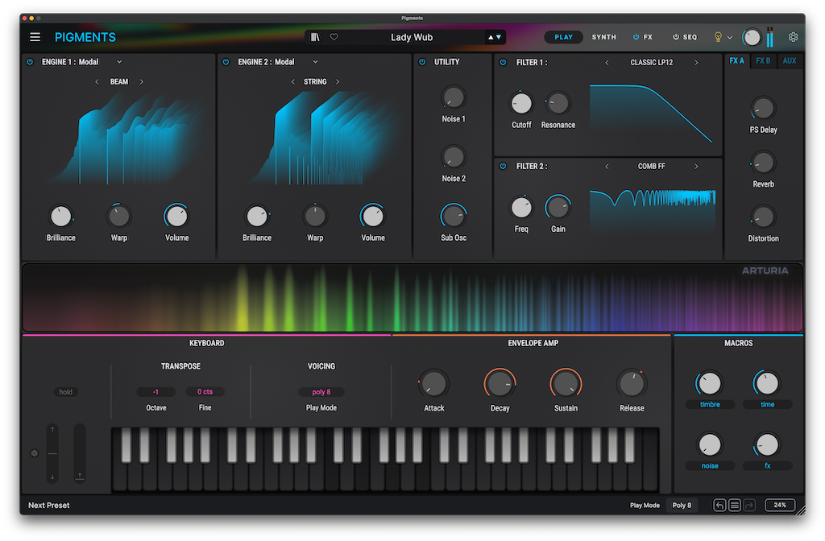Open the hamburger main menu

tap(35, 37)
